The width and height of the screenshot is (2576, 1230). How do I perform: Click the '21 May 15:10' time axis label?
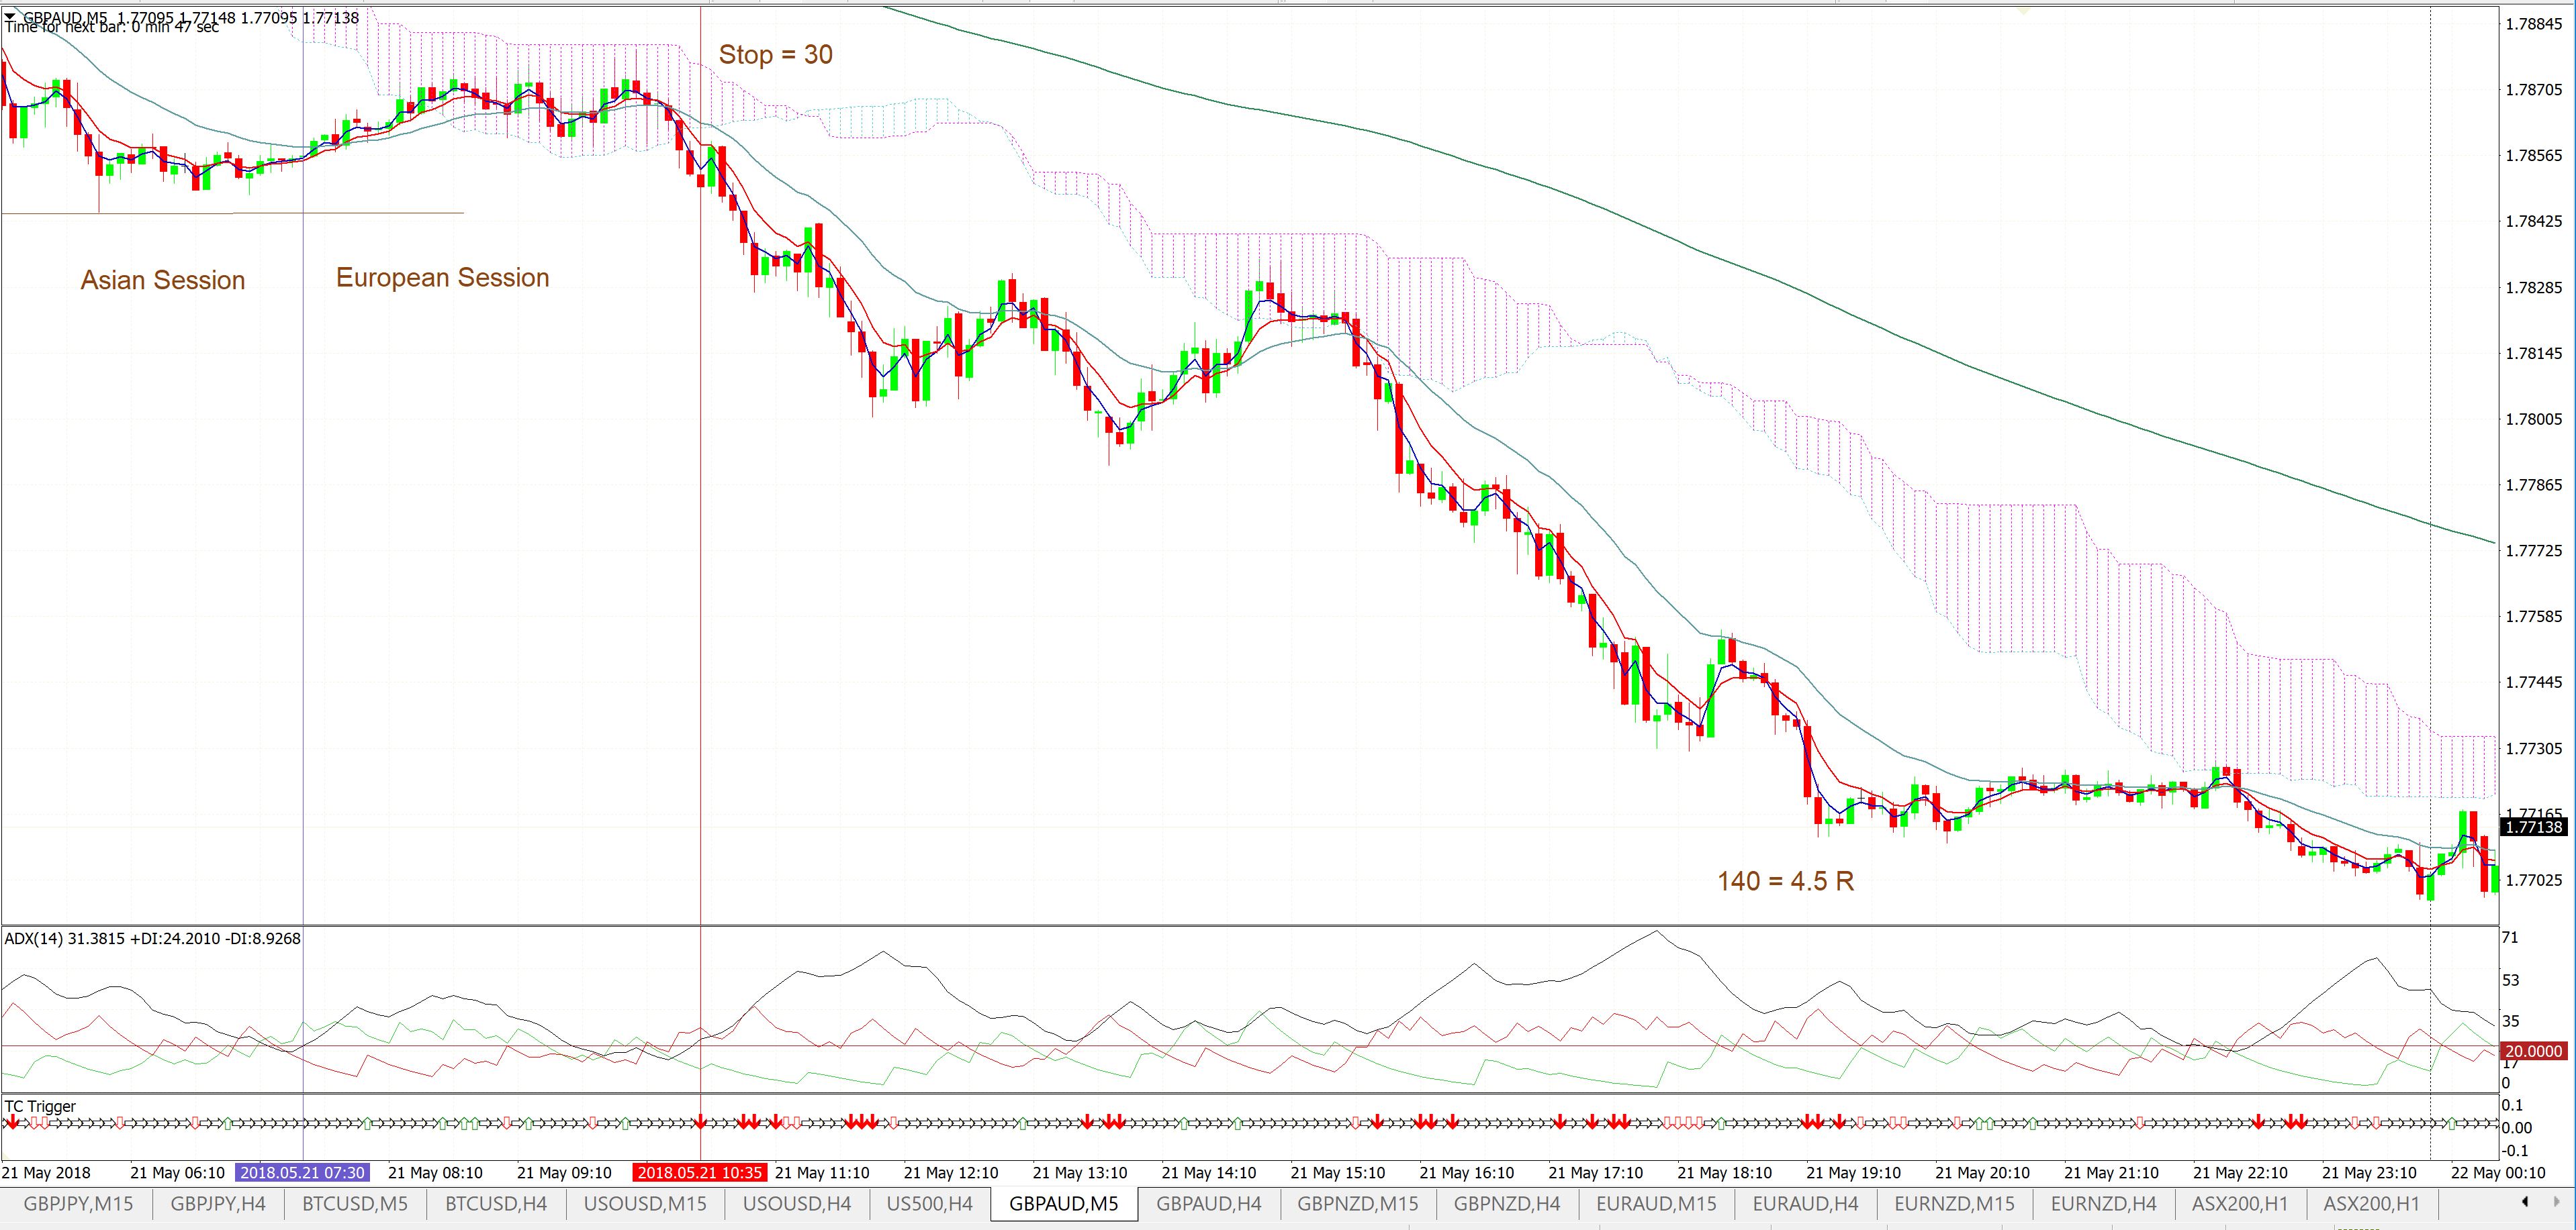coord(1338,1172)
